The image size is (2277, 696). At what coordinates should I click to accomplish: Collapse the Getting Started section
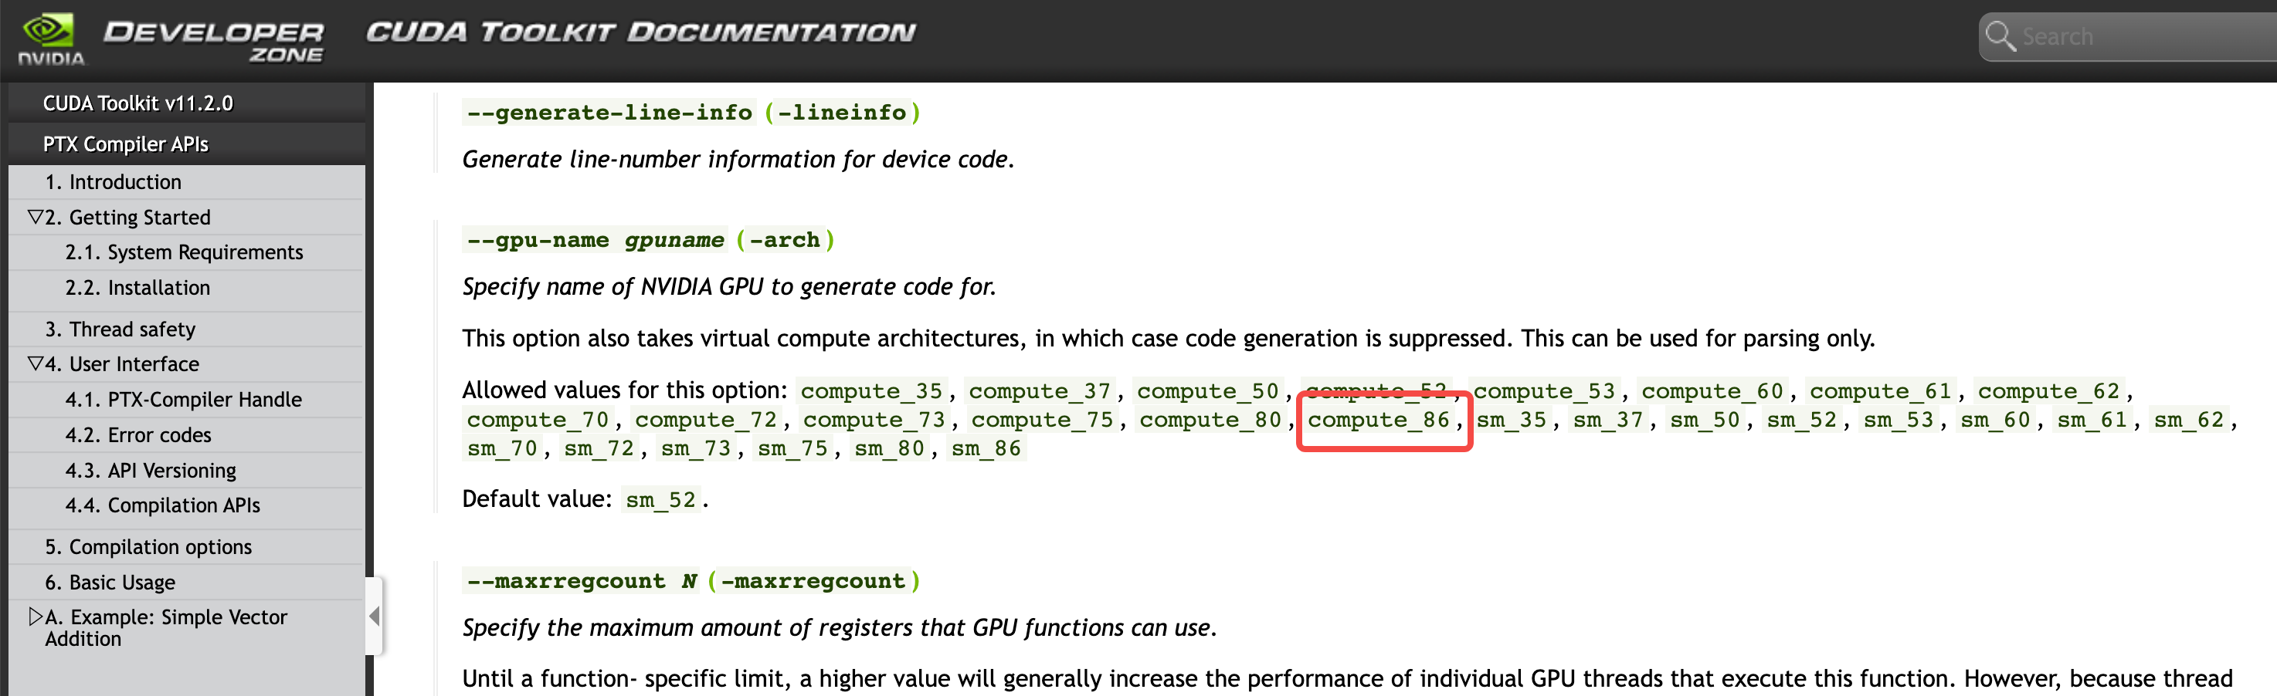coord(36,216)
